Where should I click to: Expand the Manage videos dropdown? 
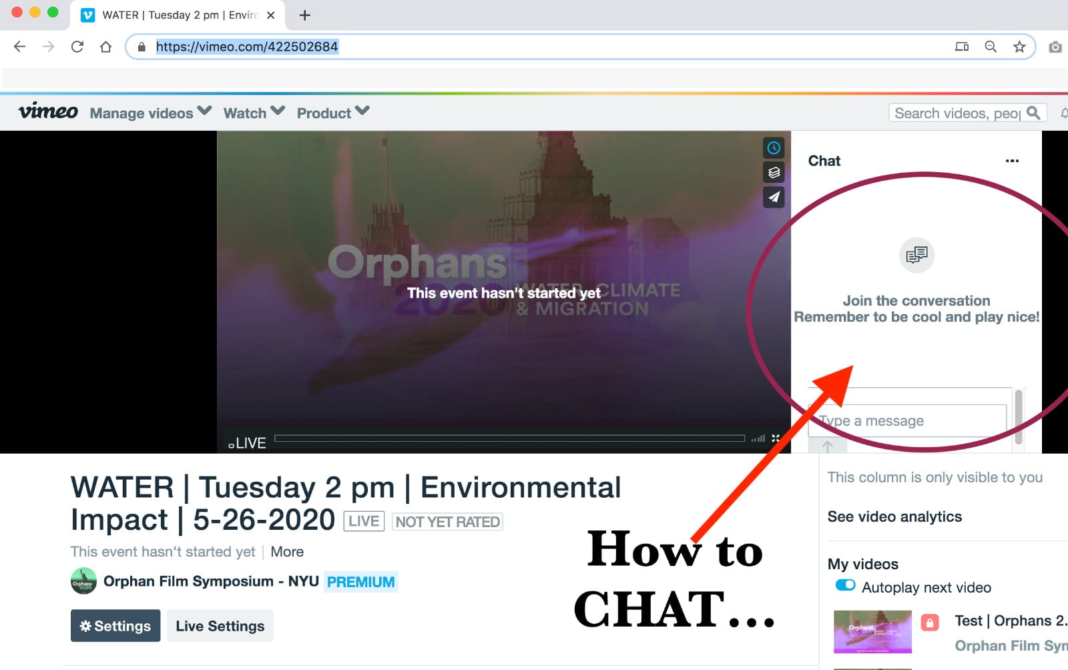tap(151, 113)
